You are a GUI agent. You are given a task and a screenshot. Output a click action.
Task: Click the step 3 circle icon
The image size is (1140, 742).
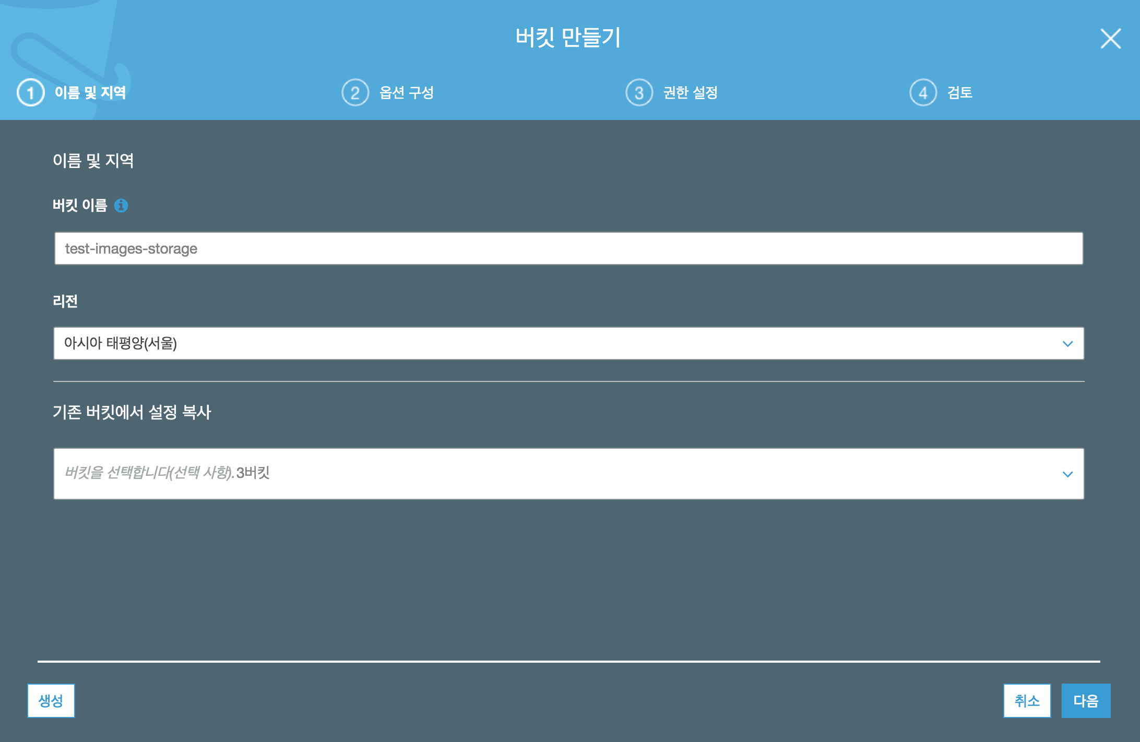pos(639,93)
